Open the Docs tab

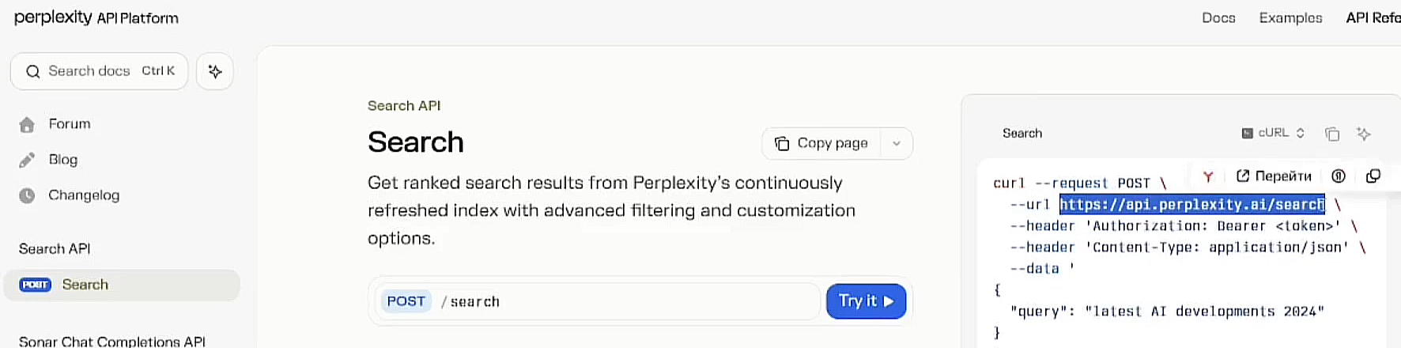[1218, 18]
